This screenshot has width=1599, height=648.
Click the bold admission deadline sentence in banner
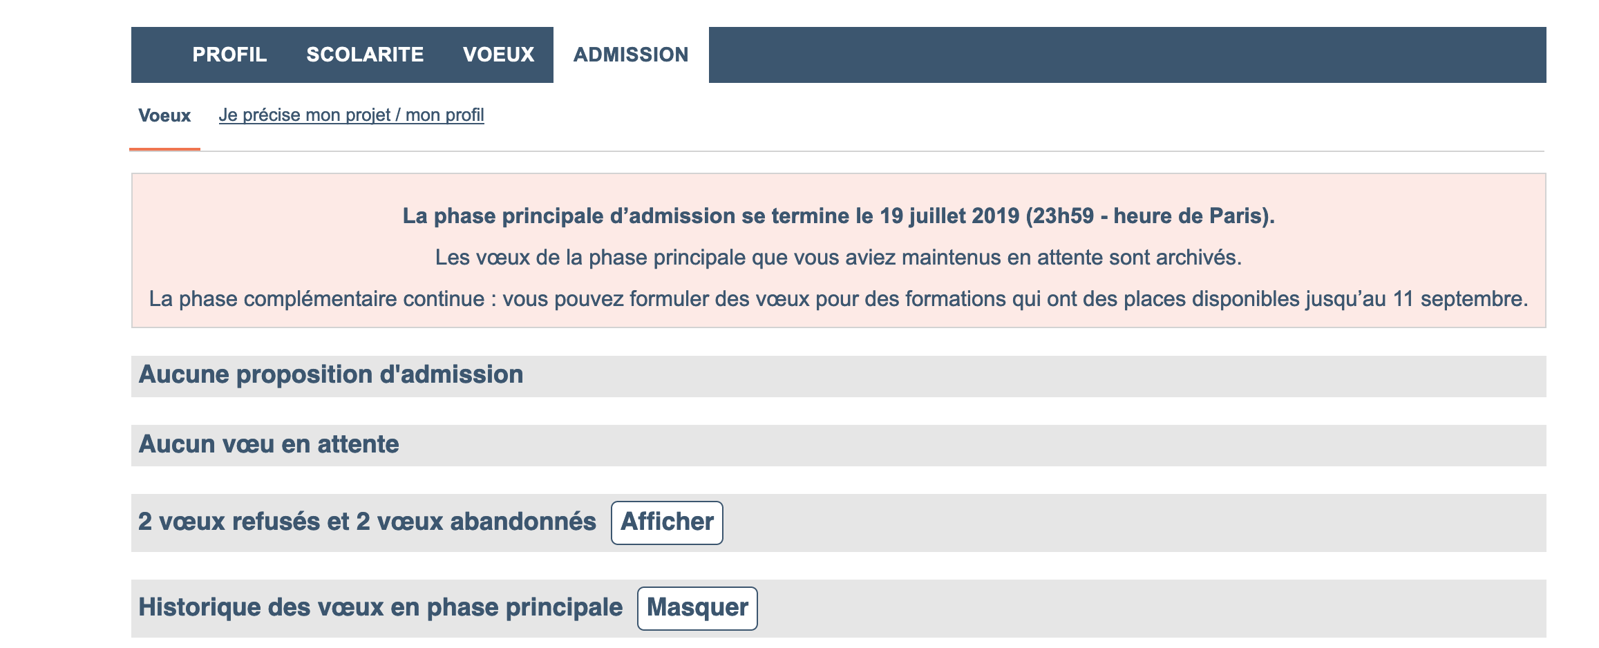click(x=838, y=216)
